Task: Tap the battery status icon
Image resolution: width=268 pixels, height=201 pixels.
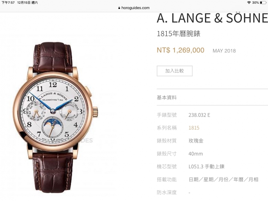Action: (x=263, y=3)
